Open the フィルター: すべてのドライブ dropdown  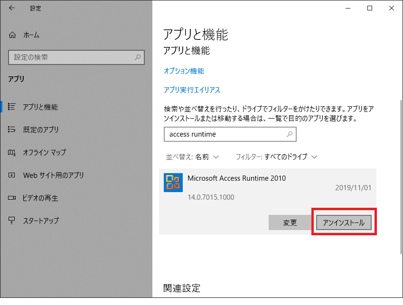tap(276, 157)
